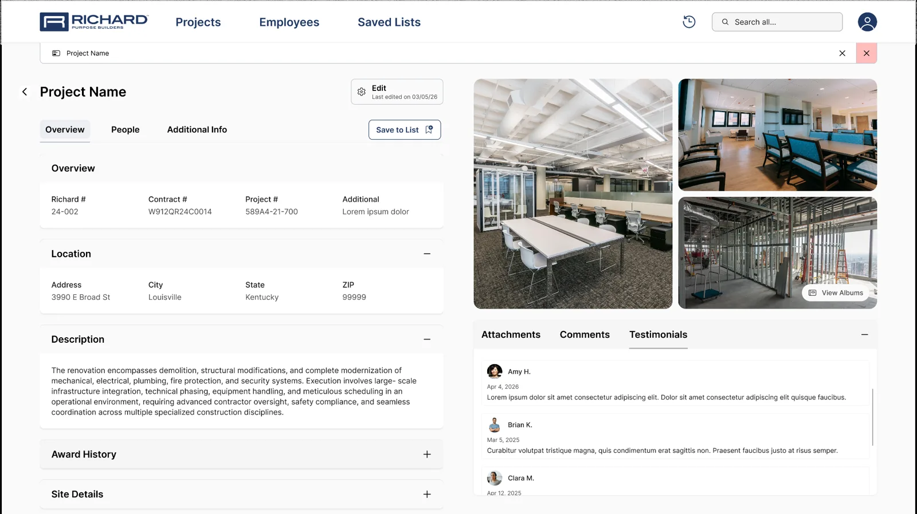Click Brian K.'s testimonial text
The image size is (917, 514).
pyautogui.click(x=663, y=450)
